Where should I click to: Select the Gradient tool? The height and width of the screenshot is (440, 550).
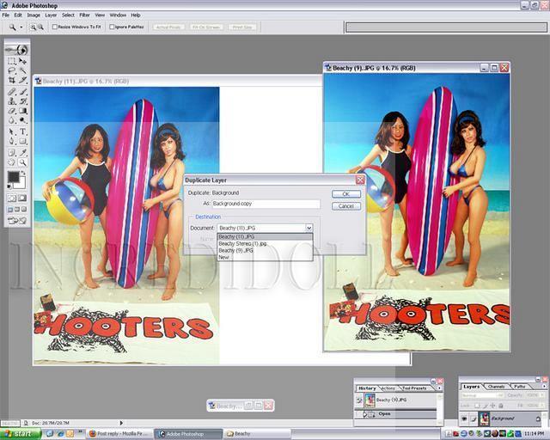[23, 111]
